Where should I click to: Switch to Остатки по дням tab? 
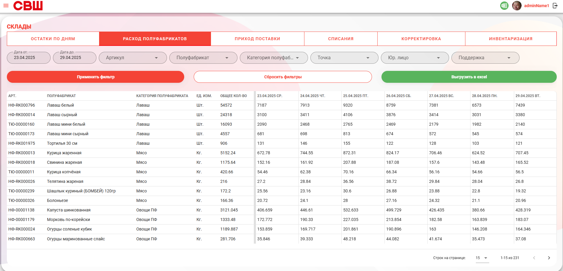pyautogui.click(x=53, y=39)
